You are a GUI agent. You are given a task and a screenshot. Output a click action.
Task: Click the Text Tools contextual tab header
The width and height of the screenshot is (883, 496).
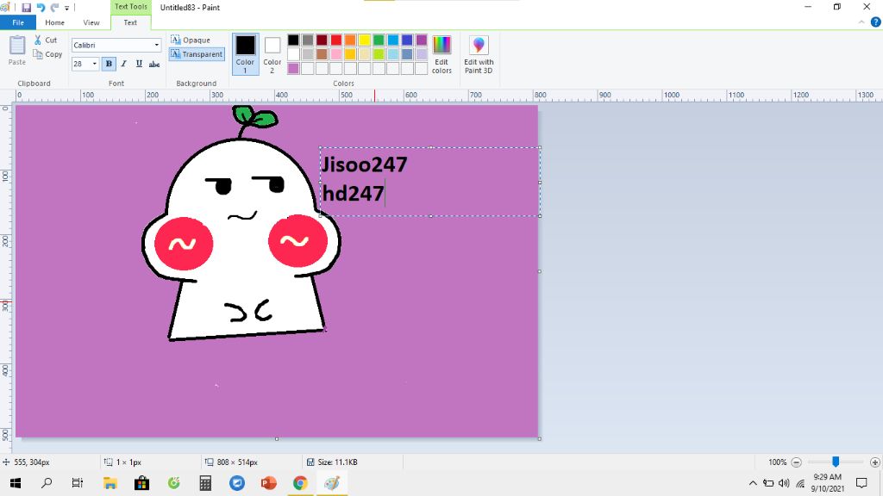[x=131, y=7]
